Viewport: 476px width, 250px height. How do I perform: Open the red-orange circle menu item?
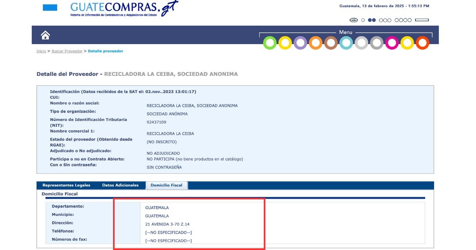(x=422, y=43)
